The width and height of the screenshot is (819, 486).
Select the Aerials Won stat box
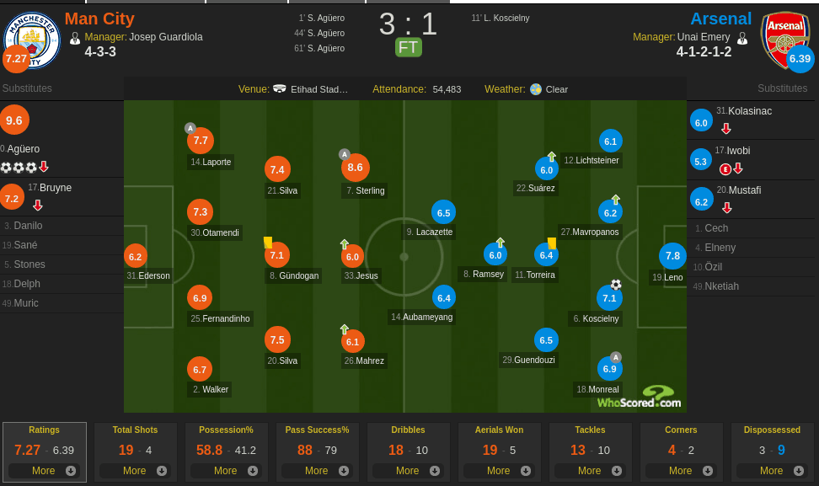click(x=499, y=452)
